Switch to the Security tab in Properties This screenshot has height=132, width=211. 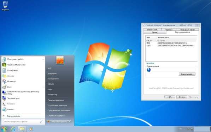click(x=152, y=30)
